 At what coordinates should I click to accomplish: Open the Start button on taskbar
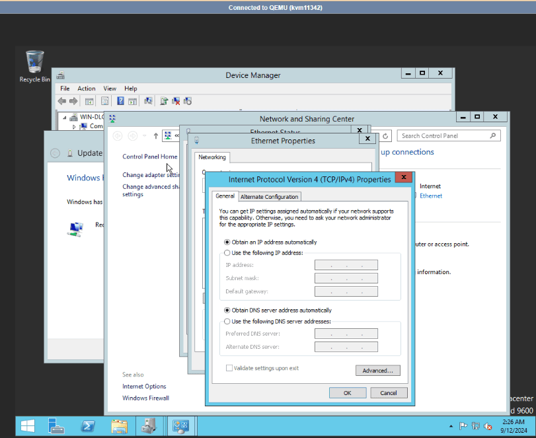click(x=28, y=425)
